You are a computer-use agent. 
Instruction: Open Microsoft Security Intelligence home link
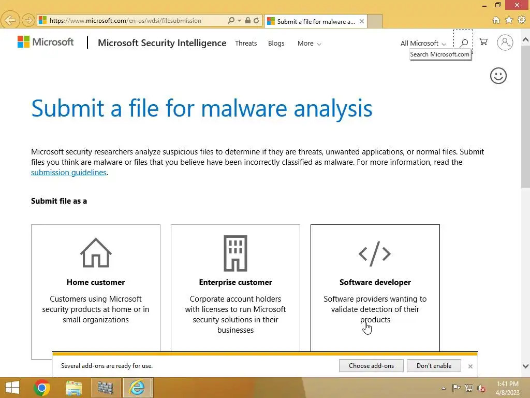click(162, 43)
